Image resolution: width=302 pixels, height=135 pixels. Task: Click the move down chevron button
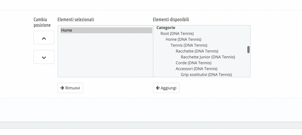[x=44, y=57]
